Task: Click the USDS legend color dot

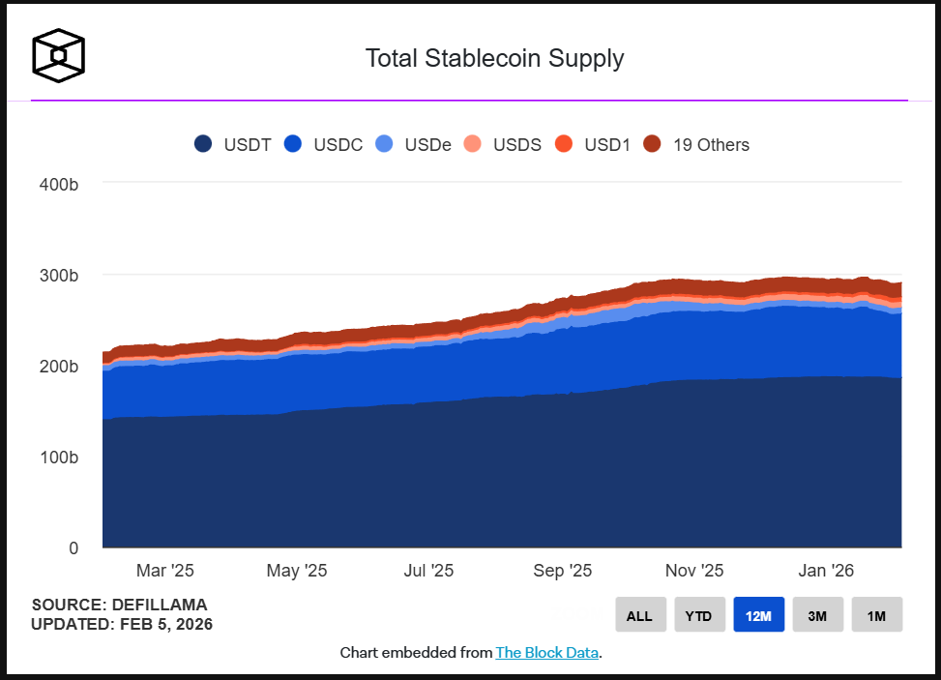Action: (x=473, y=144)
